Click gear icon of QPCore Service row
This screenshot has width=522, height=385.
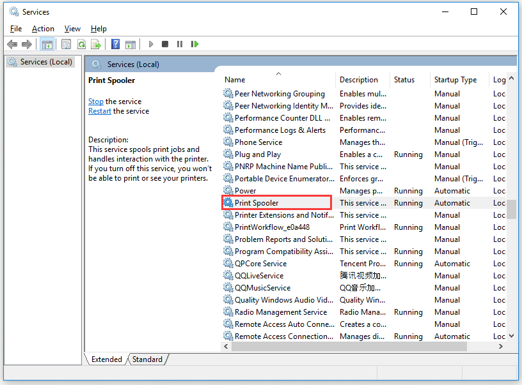[228, 263]
